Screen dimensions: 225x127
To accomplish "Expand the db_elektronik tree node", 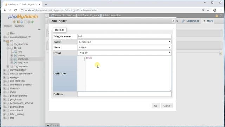I will pyautogui.click(x=8, y=44).
